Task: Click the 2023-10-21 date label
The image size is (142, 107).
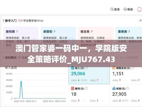Action: tap(48, 101)
